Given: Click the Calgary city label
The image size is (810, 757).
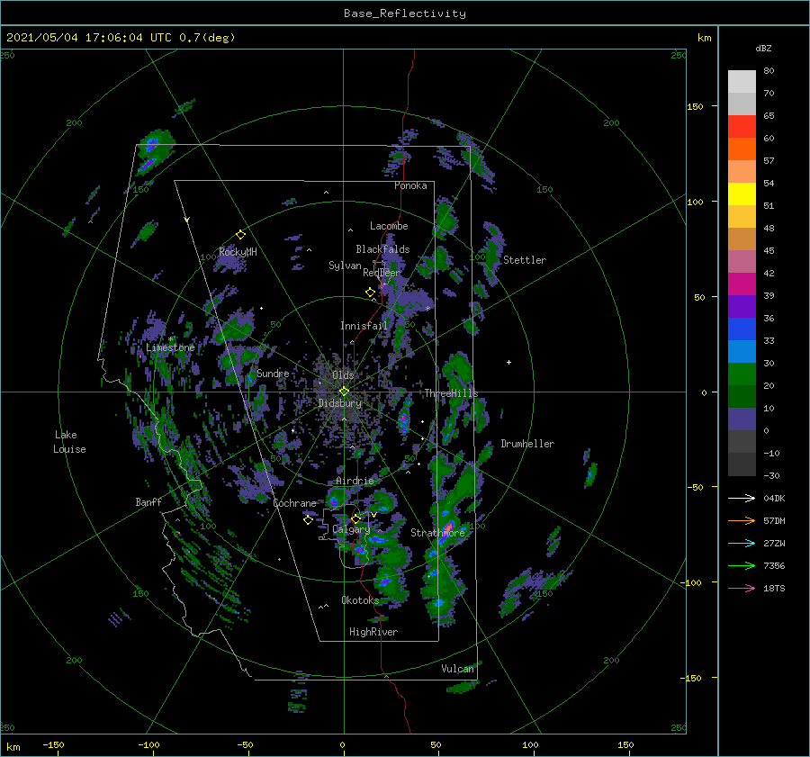Looking at the screenshot, I should [351, 529].
